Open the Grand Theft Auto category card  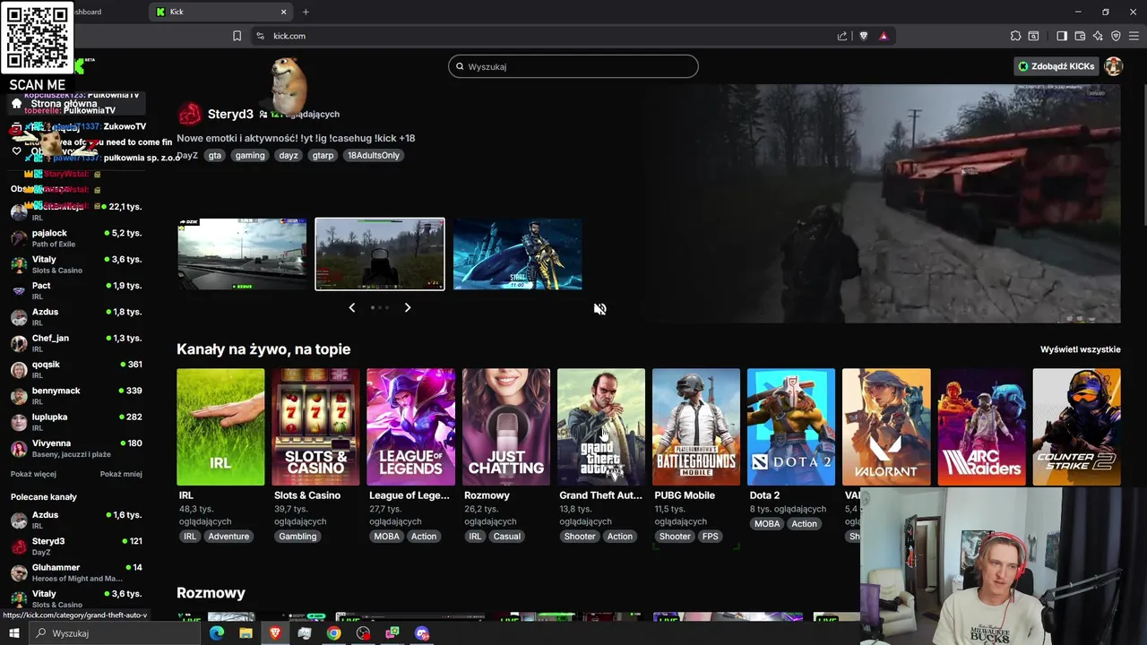(x=600, y=427)
